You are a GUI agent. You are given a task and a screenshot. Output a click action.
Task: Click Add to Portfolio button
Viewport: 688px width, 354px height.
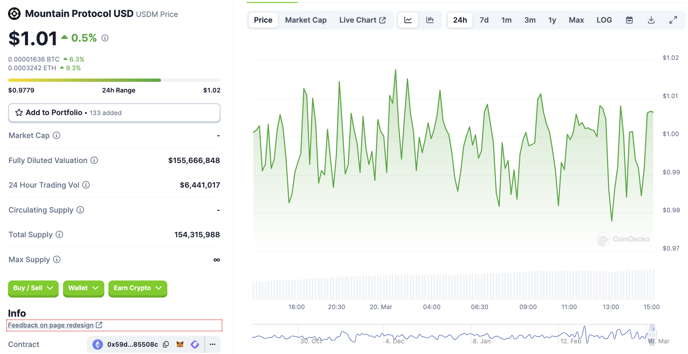pyautogui.click(x=114, y=113)
